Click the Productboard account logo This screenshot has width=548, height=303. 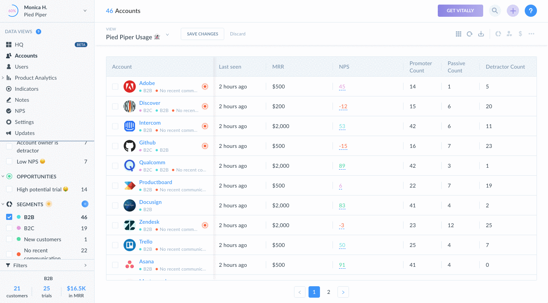(x=130, y=186)
